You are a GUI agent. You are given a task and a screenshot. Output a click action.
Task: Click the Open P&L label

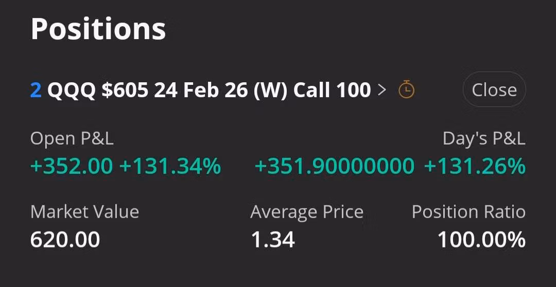[x=72, y=138]
